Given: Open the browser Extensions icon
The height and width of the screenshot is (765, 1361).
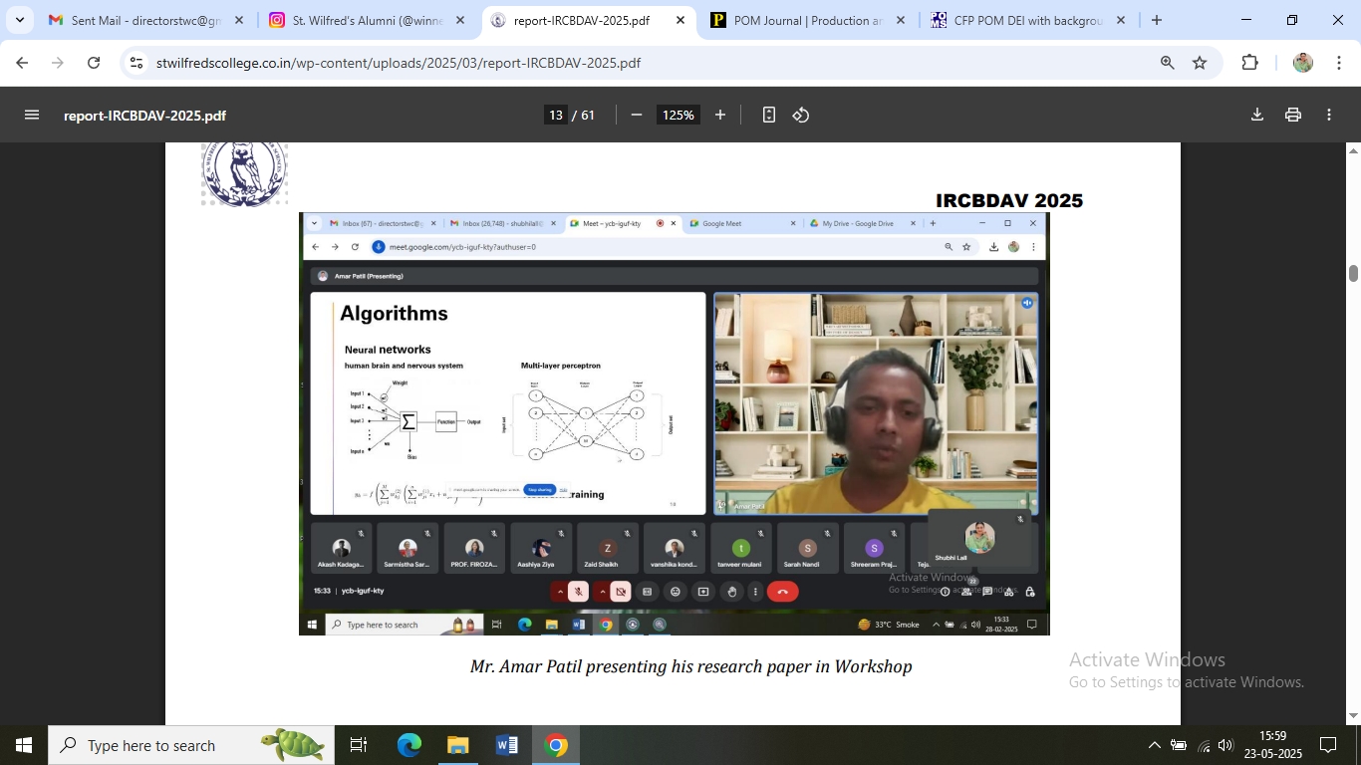Looking at the screenshot, I should click(1249, 63).
